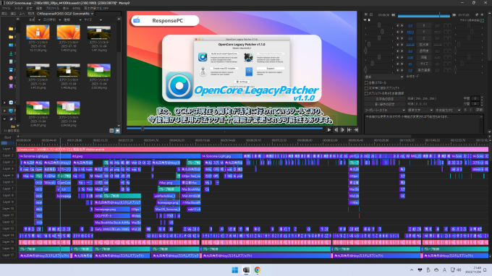Click the 影・縁色の設定 button
Image resolution: width=492 pixels, height=276 pixels.
(x=385, y=104)
